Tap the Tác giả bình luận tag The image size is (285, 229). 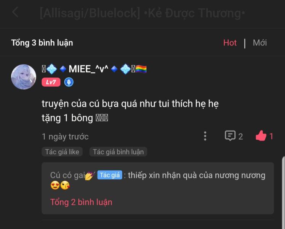point(118,152)
